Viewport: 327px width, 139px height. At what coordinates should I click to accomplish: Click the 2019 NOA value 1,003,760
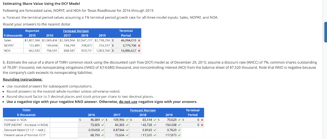point(104,51)
